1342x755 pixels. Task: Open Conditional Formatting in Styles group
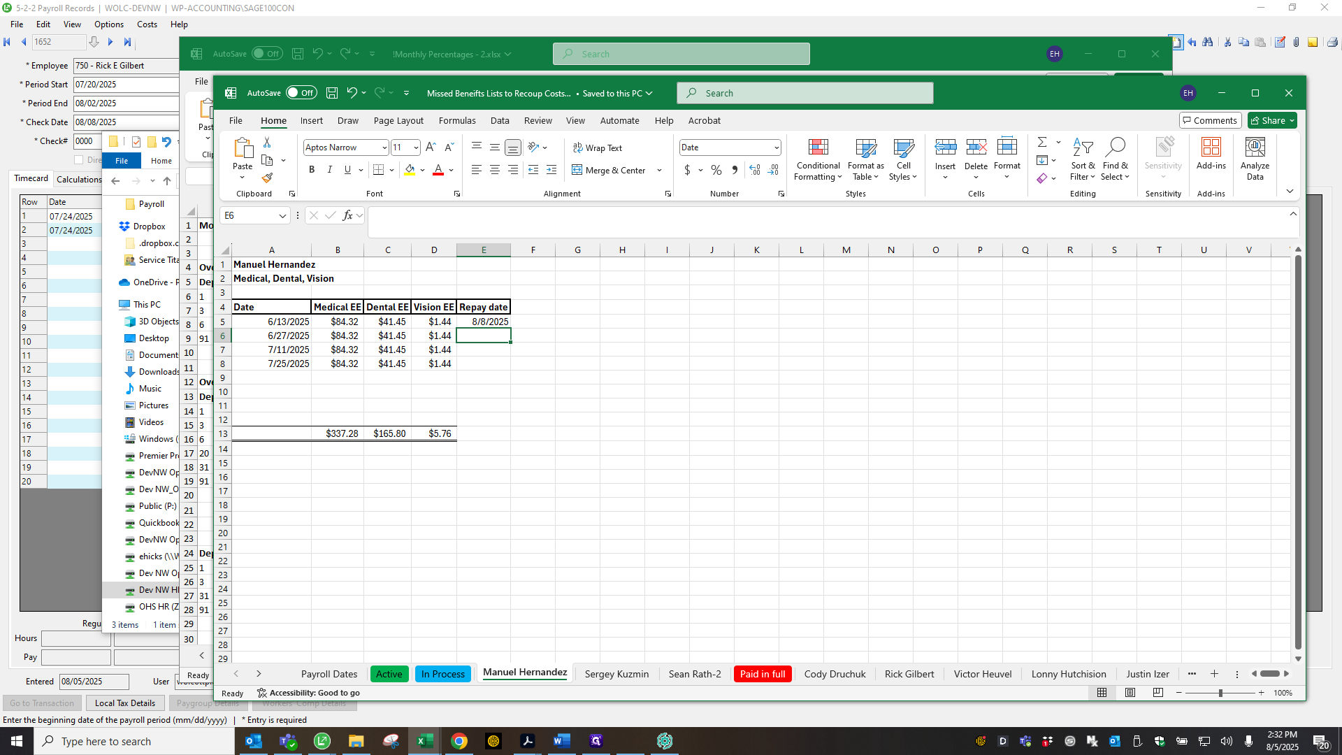(818, 159)
